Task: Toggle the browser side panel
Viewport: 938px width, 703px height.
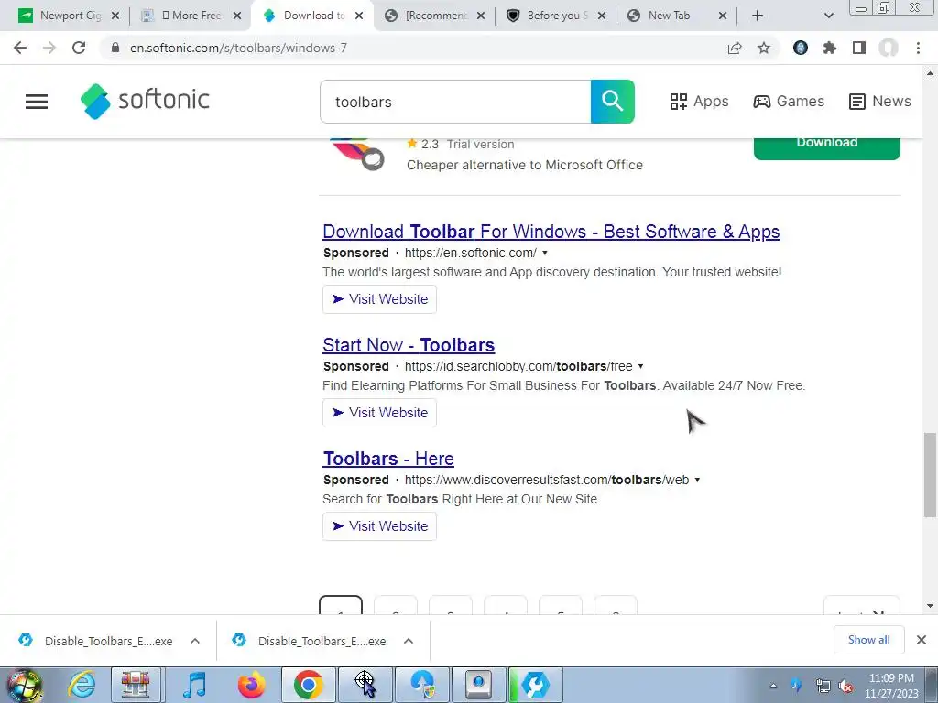Action: click(859, 48)
